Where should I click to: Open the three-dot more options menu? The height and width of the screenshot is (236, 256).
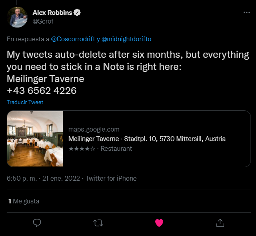click(247, 13)
